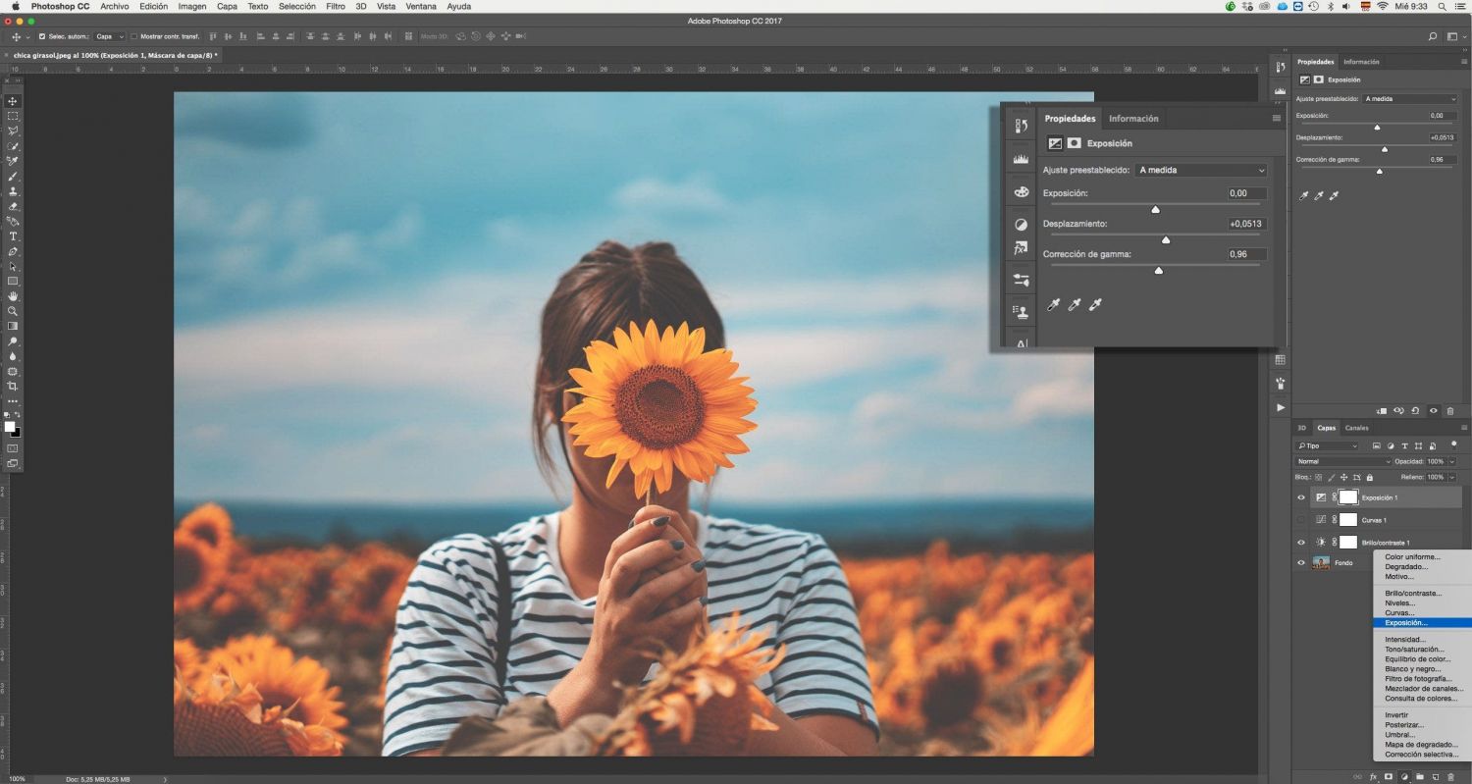
Task: Click the layer mask icon beside Exposición title
Action: (1075, 143)
